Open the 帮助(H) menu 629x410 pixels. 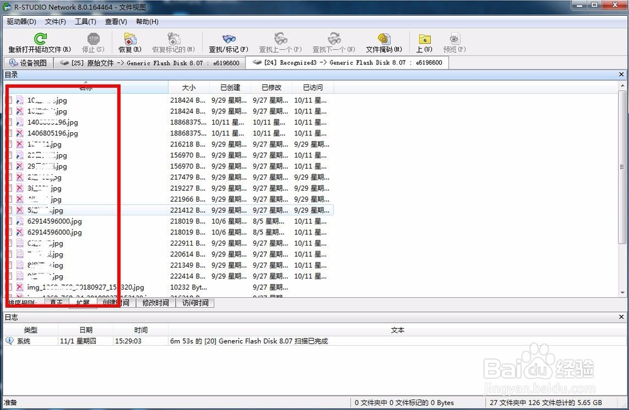[x=147, y=21]
